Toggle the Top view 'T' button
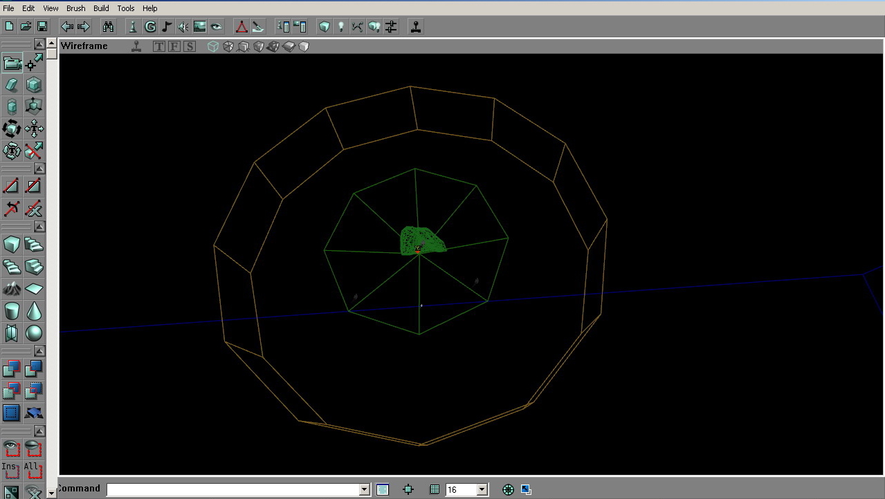The height and width of the screenshot is (499, 885). (159, 46)
